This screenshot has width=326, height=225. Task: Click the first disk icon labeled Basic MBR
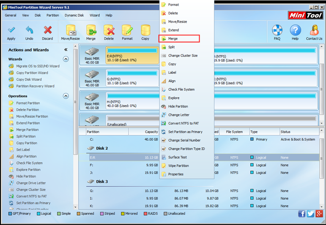(x=92, y=52)
